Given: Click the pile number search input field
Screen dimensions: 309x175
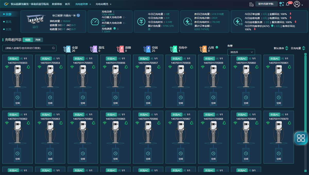Looking at the screenshot, I should (x=27, y=48).
